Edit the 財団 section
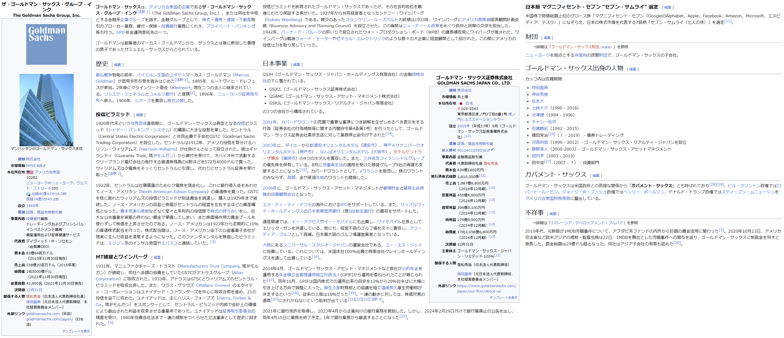The height and width of the screenshot is (338, 784). click(547, 38)
